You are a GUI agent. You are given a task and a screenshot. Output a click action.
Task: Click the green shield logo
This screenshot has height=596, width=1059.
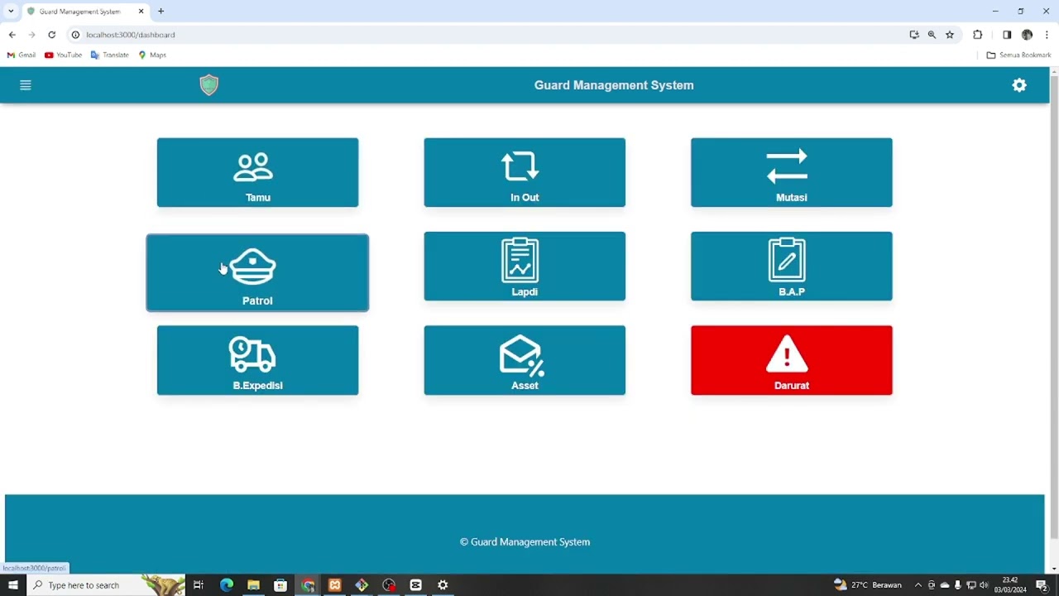[209, 84]
